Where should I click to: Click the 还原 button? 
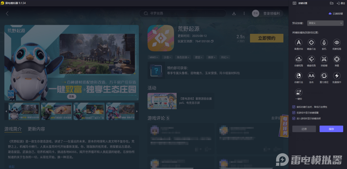304,129
